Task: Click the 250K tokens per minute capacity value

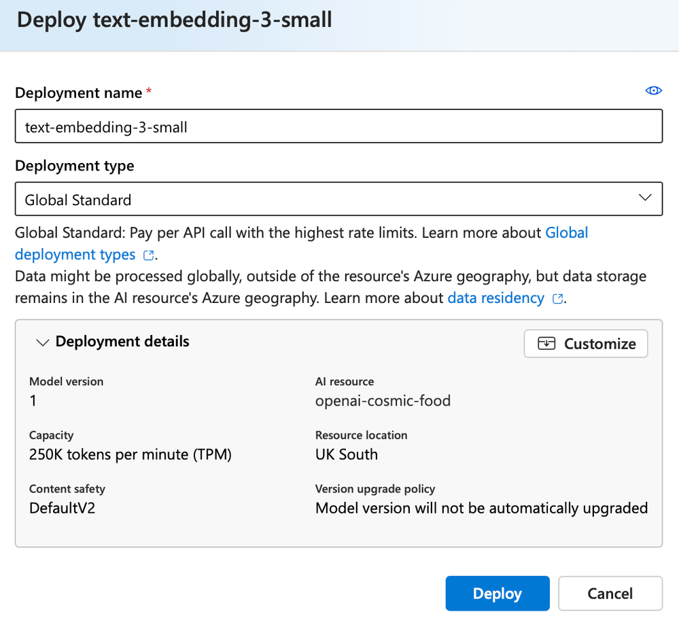Action: (x=130, y=454)
